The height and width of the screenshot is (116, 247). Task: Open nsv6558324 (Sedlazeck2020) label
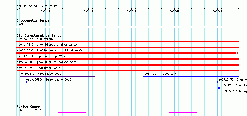click(x=41, y=74)
